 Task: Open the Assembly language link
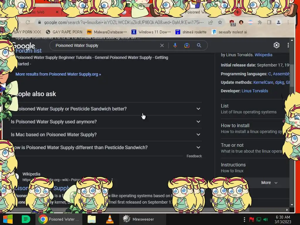pos(281,74)
